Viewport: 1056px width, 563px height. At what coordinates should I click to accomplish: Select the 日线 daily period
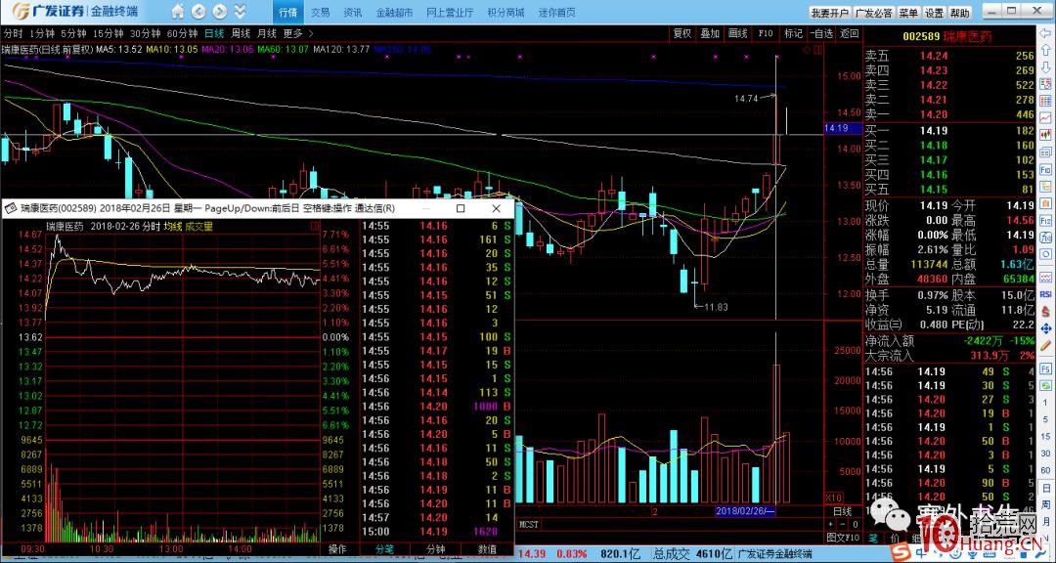click(x=214, y=33)
